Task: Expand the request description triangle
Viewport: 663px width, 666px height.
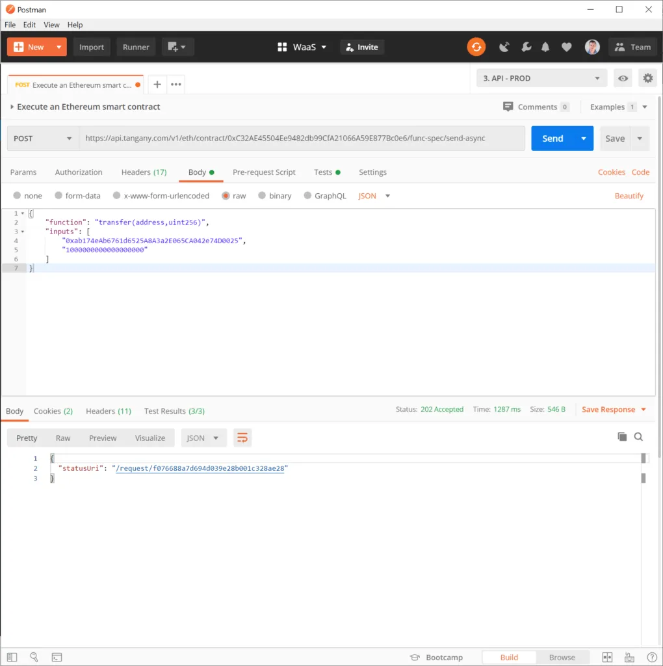Action: click(12, 107)
